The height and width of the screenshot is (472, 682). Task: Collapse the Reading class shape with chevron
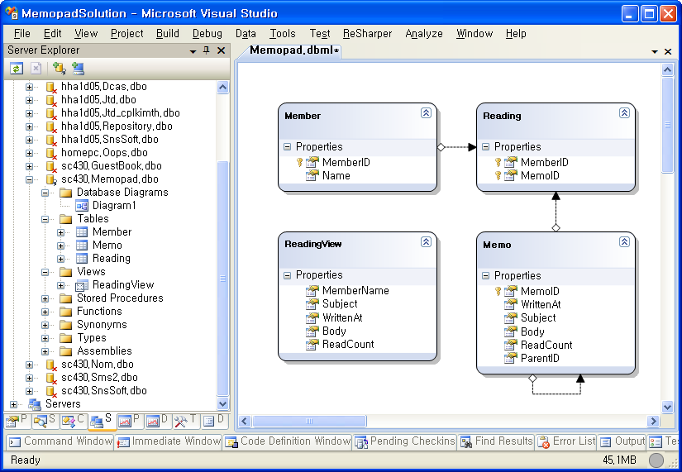click(624, 113)
